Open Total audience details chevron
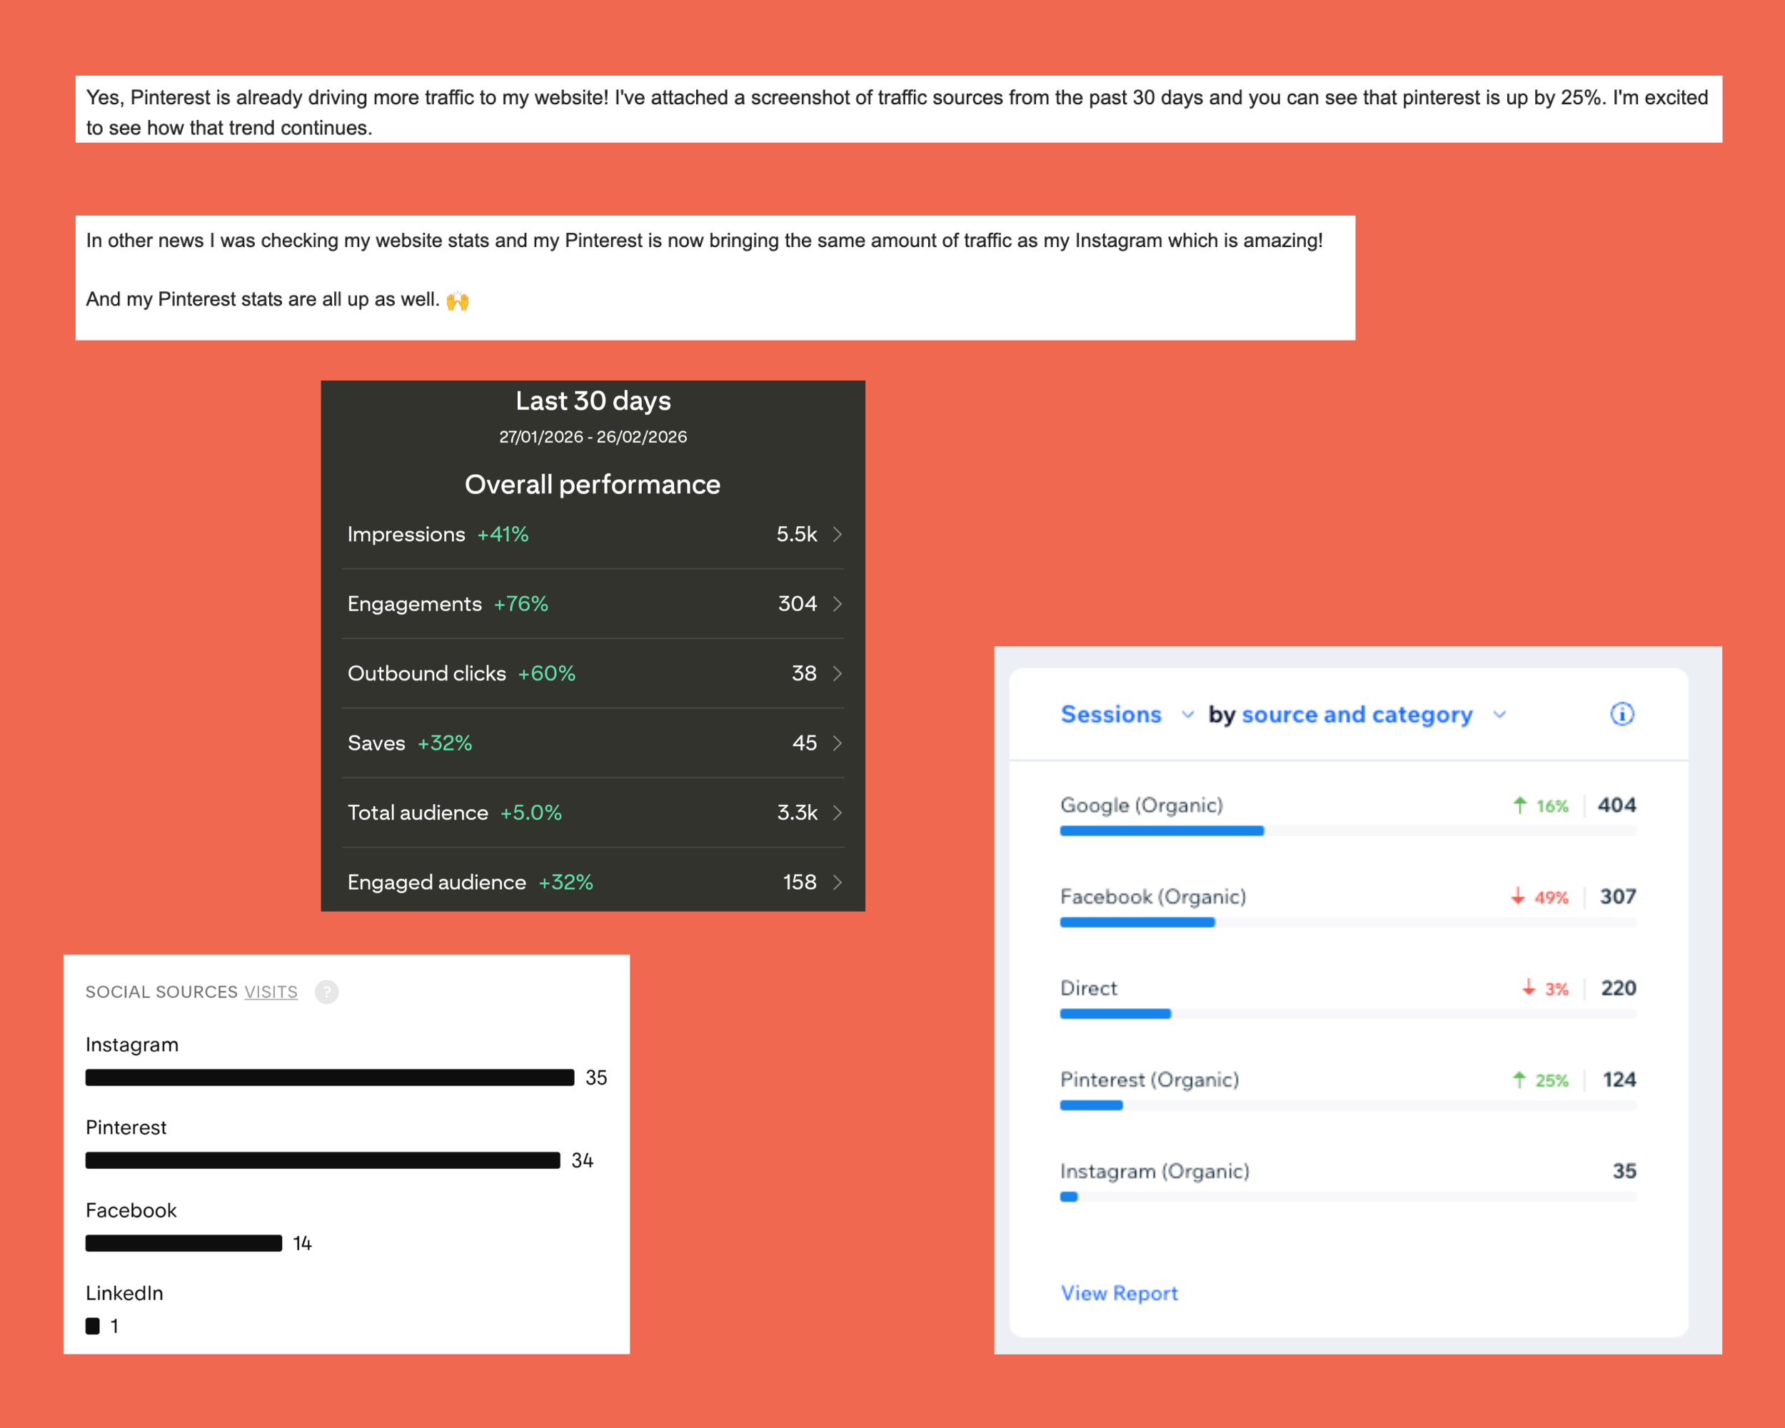 (x=838, y=812)
